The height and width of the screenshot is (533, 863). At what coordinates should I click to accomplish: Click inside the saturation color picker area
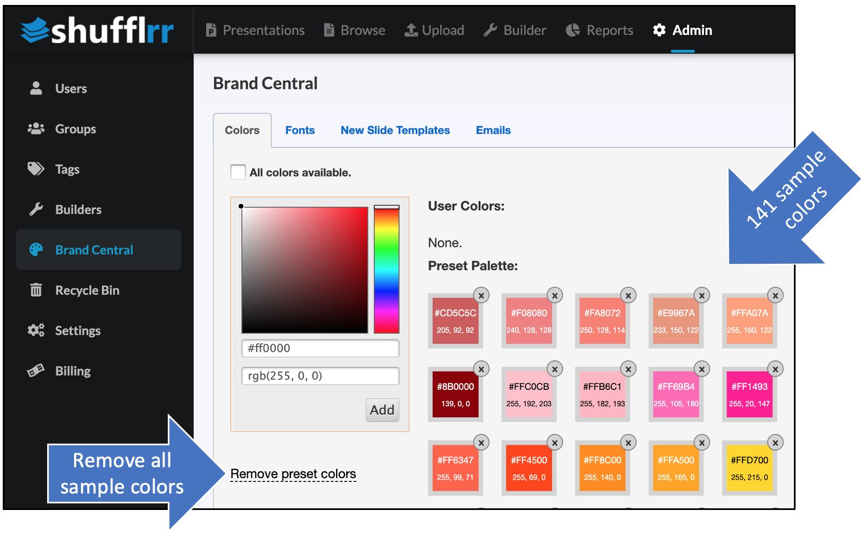305,270
